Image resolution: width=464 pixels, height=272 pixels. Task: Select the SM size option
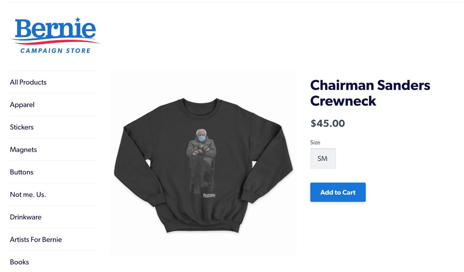tap(323, 158)
